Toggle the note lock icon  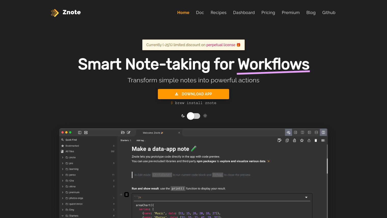[294, 140]
